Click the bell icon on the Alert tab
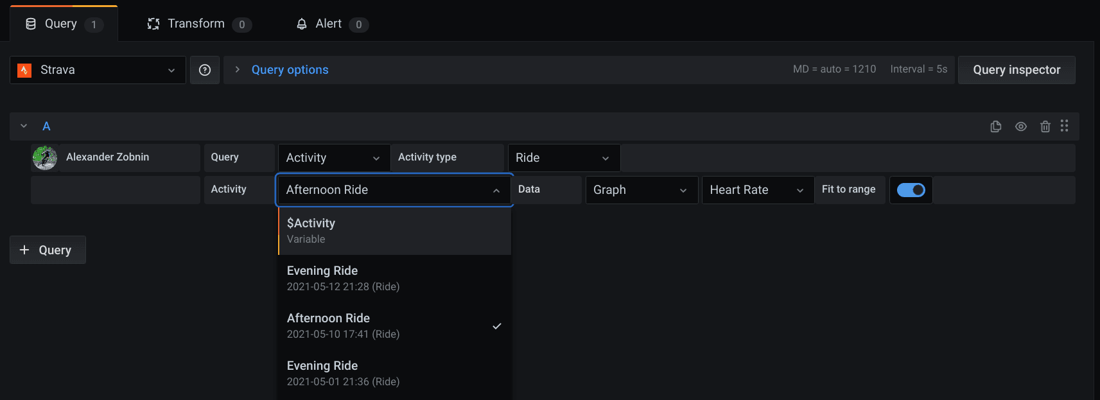 302,24
